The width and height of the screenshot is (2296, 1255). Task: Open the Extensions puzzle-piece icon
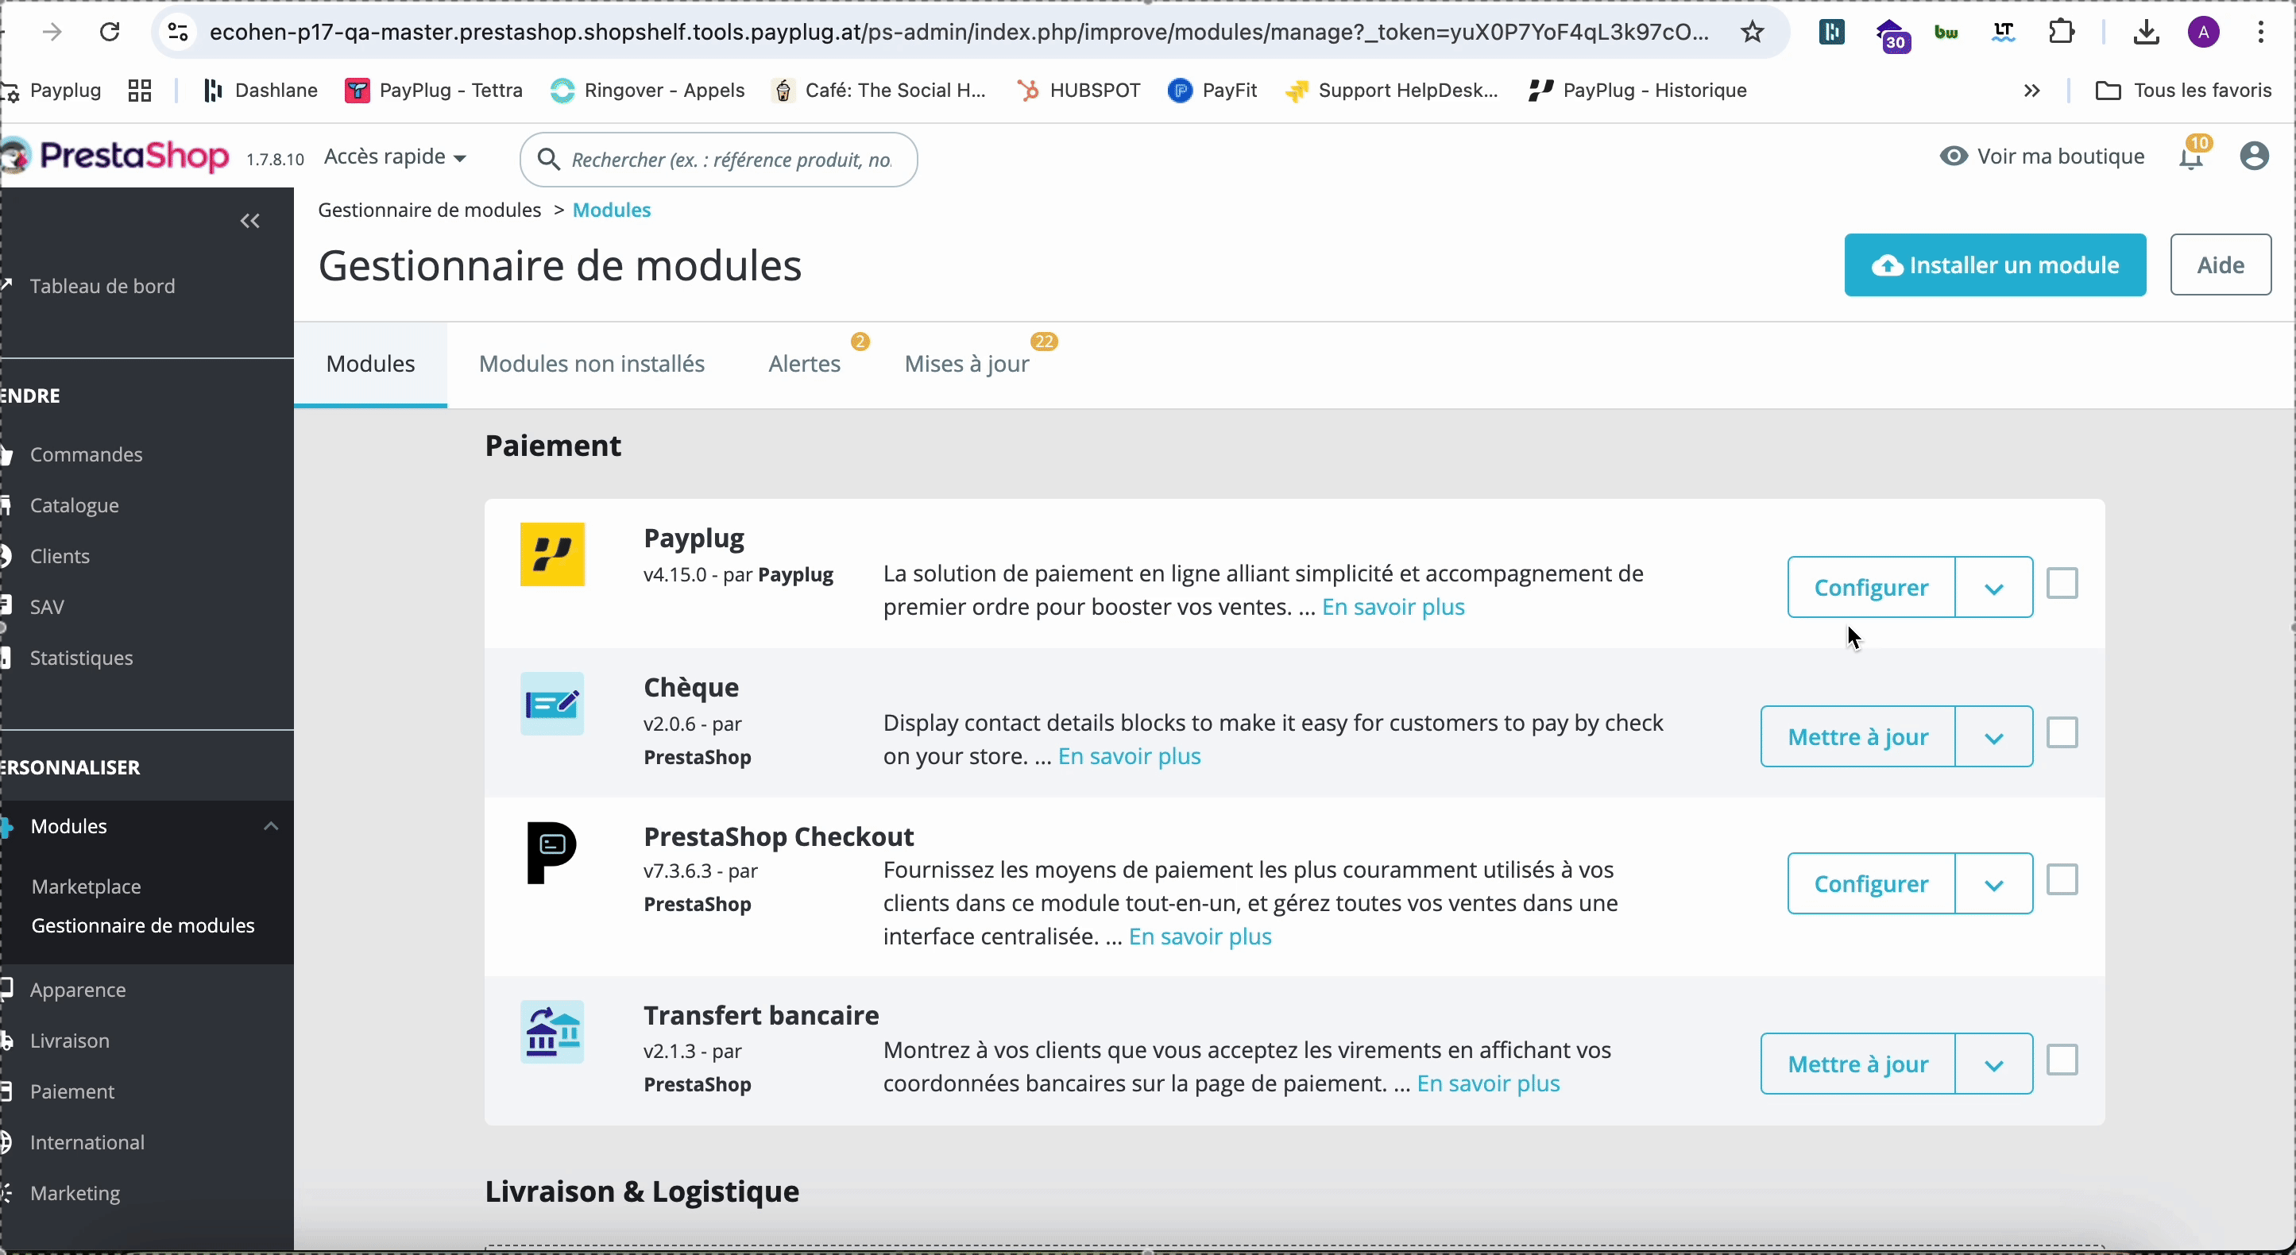click(x=2062, y=33)
